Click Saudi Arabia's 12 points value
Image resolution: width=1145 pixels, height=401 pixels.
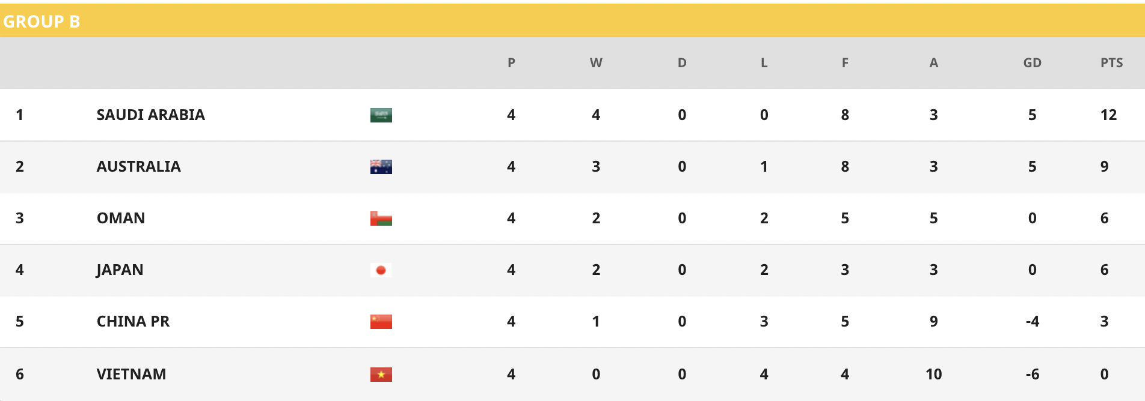click(1108, 115)
